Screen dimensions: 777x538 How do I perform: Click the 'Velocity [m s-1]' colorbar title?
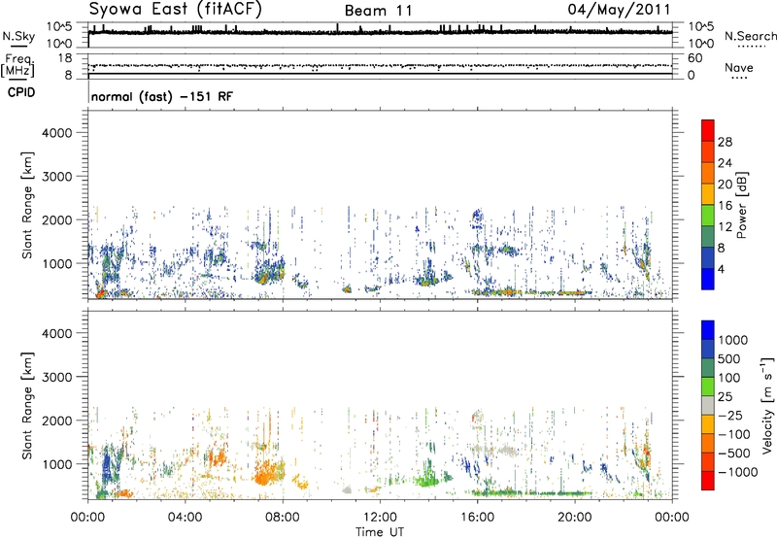point(767,405)
